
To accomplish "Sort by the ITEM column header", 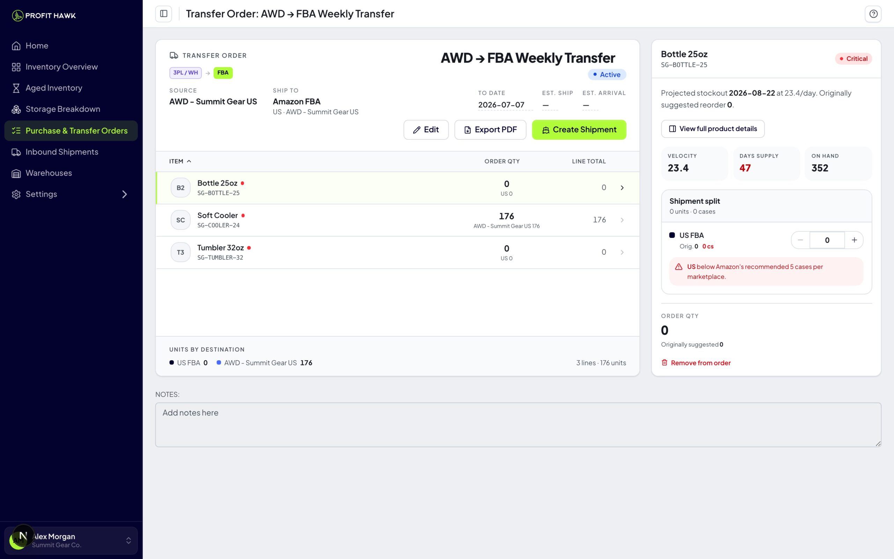I will pyautogui.click(x=180, y=161).
